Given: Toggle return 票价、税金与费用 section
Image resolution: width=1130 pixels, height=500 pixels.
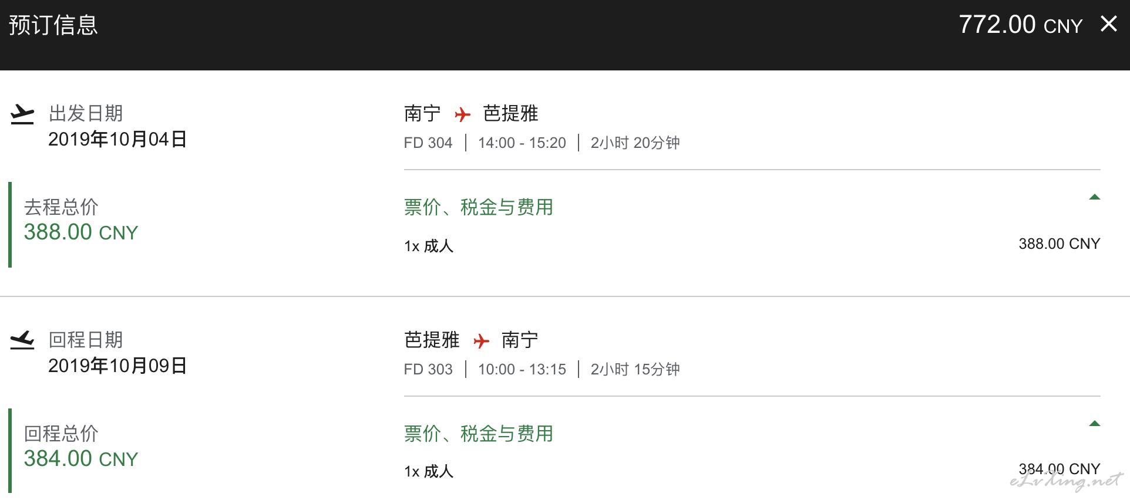Looking at the screenshot, I should [479, 434].
